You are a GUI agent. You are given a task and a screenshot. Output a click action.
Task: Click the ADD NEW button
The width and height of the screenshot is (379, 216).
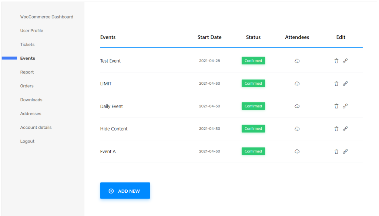[x=125, y=190]
